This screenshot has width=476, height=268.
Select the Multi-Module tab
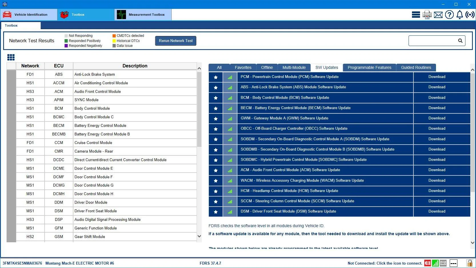coord(294,67)
